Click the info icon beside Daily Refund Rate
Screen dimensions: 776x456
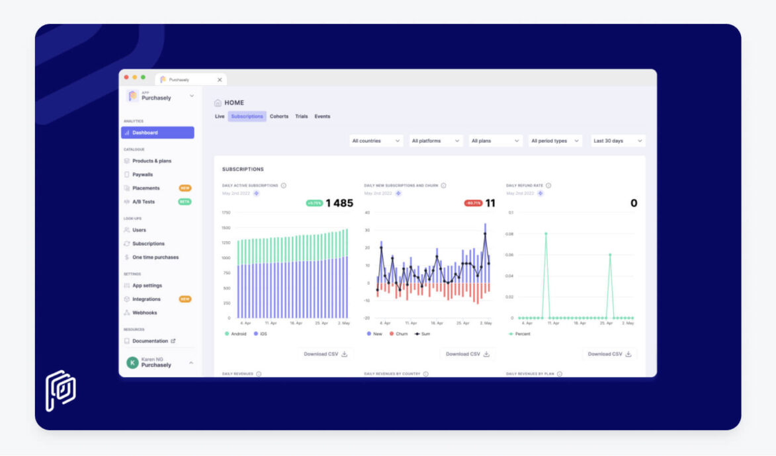coord(548,185)
